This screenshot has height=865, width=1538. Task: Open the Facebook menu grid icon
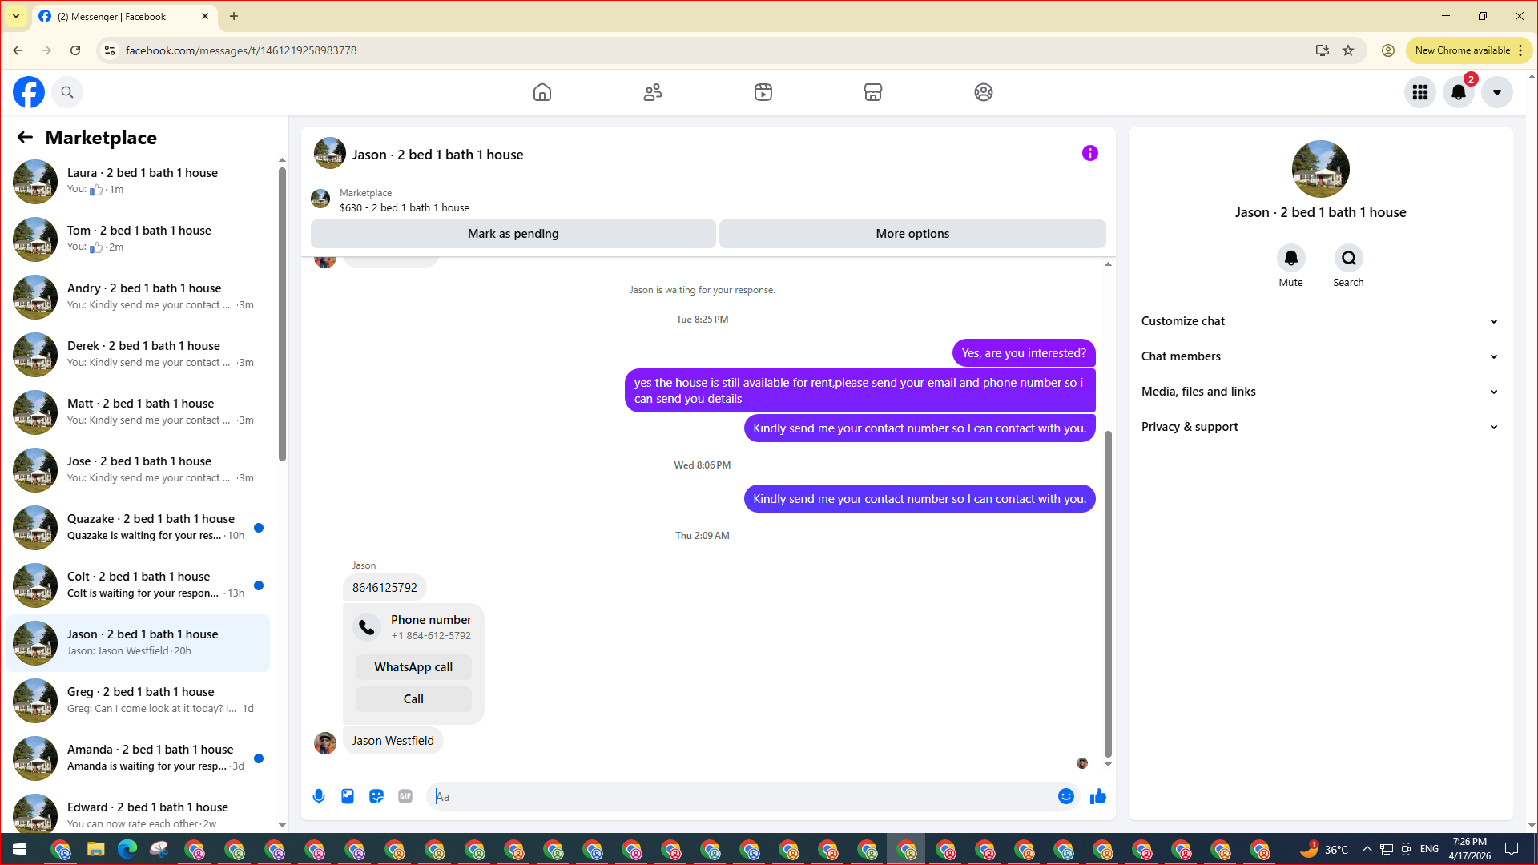click(1420, 92)
